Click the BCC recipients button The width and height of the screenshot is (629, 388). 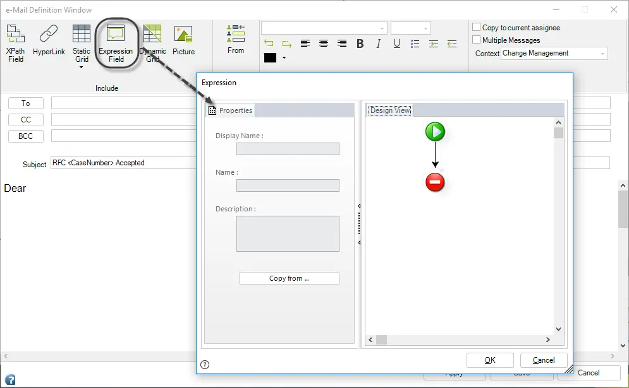tap(26, 136)
